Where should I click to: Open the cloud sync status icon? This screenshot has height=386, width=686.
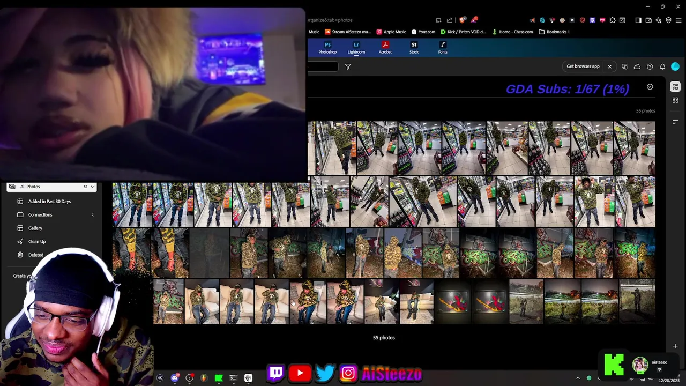637,66
